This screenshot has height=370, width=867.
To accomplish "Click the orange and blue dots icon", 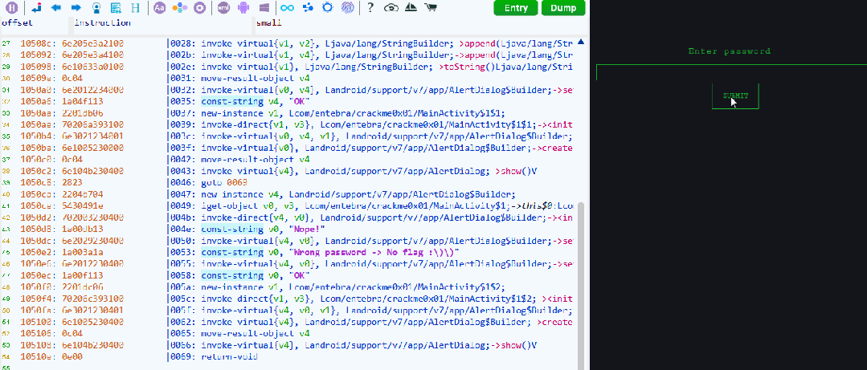I will coord(179,8).
